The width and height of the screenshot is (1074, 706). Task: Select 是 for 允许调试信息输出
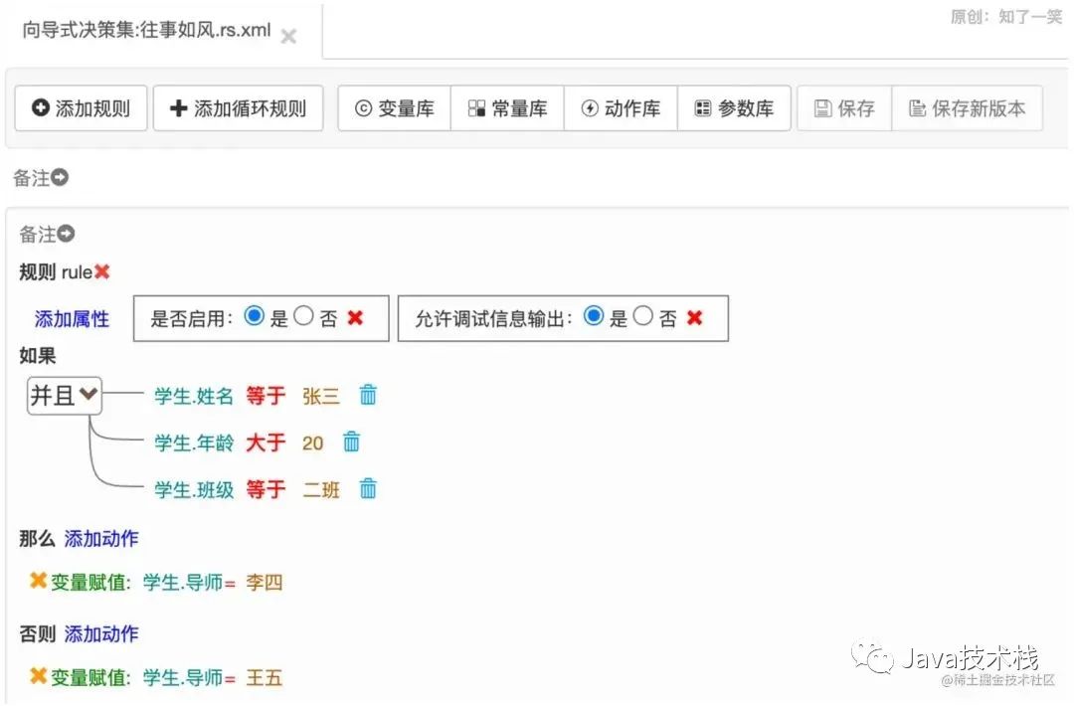click(x=593, y=315)
